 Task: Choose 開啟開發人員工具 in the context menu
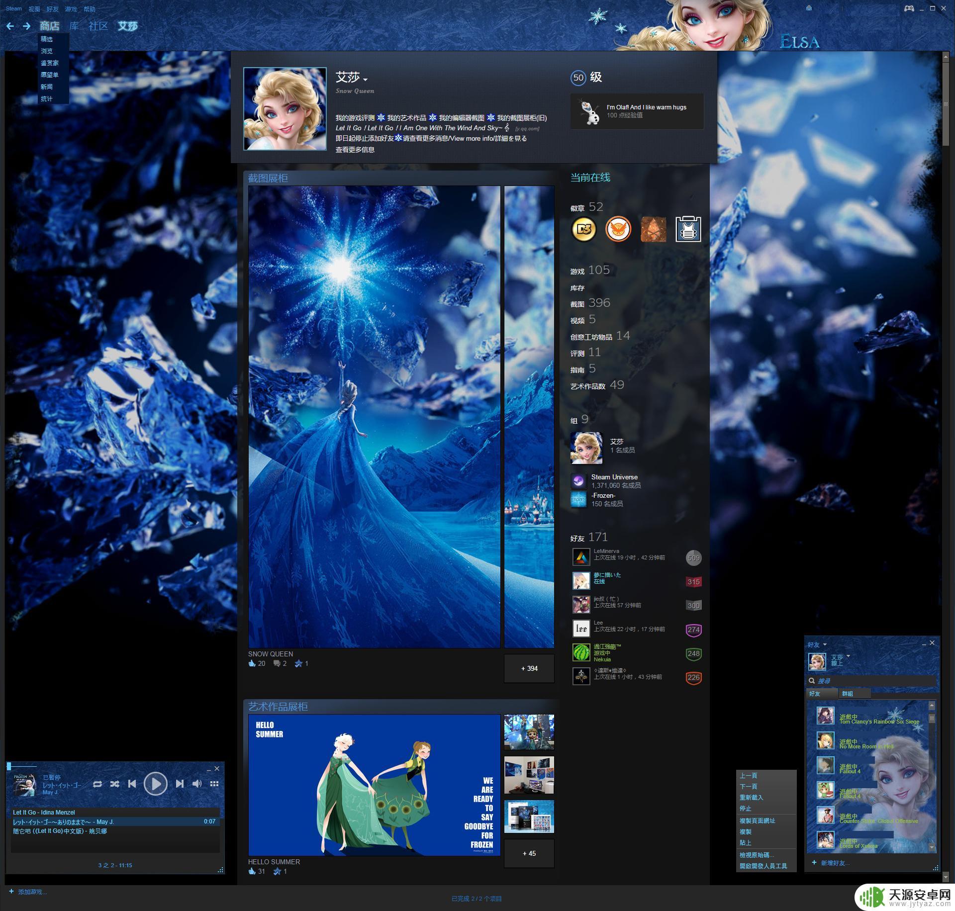pyautogui.click(x=763, y=866)
